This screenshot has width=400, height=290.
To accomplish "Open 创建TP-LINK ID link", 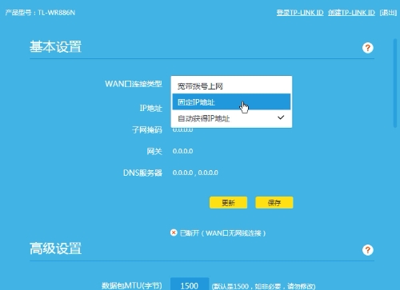I will click(351, 13).
